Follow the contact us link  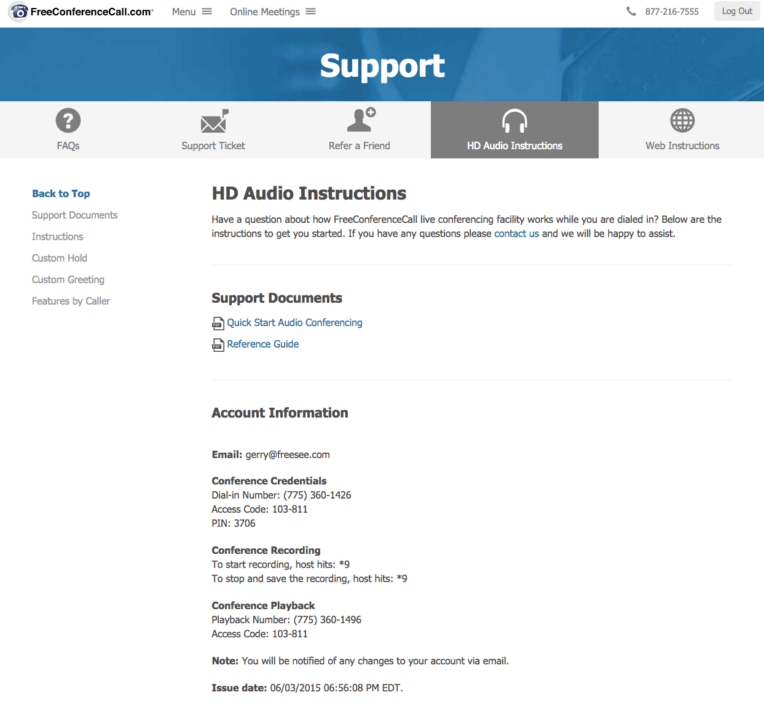[516, 233]
